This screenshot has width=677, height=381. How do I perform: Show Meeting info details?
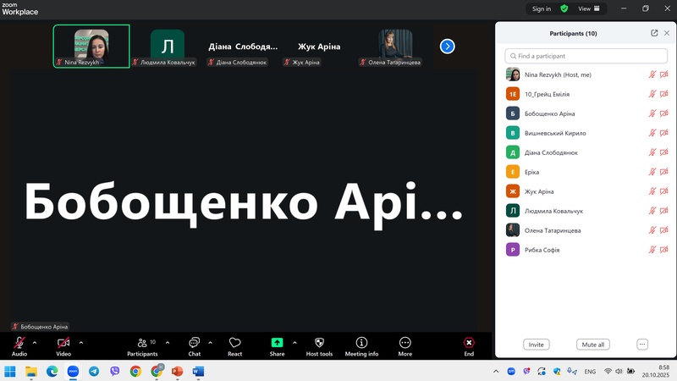[x=361, y=345]
